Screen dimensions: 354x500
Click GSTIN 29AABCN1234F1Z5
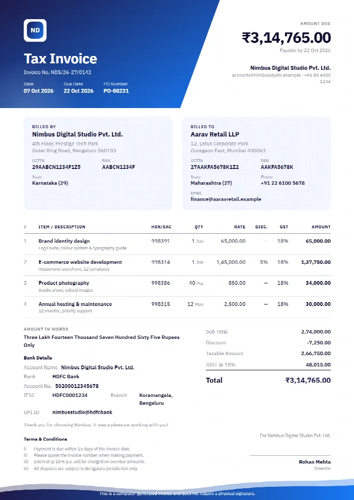click(x=56, y=167)
